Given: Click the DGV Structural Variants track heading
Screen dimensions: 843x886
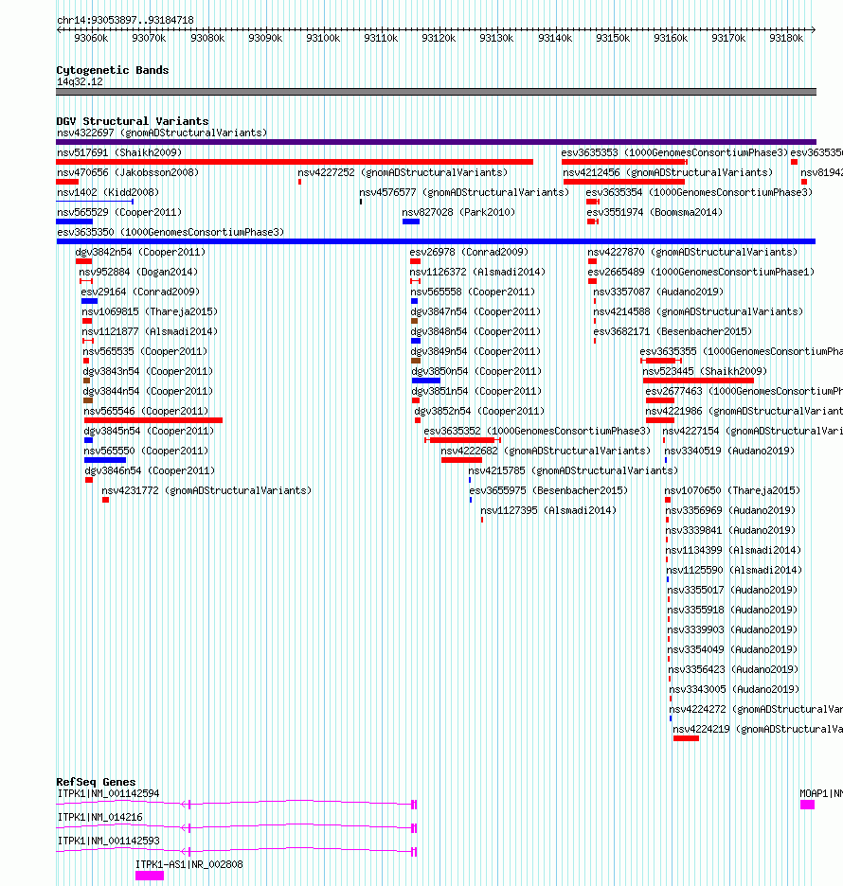Looking at the screenshot, I should click(133, 121).
